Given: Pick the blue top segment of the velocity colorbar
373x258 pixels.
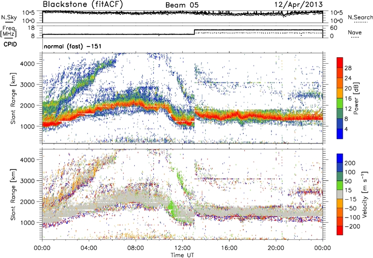Looking at the screenshot, I should pyautogui.click(x=340, y=158).
